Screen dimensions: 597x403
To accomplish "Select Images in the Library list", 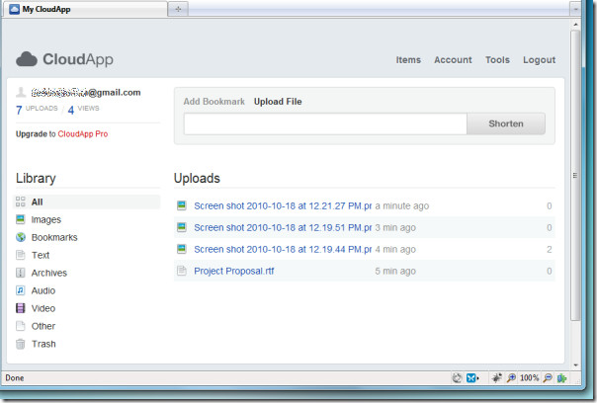I will pos(46,219).
